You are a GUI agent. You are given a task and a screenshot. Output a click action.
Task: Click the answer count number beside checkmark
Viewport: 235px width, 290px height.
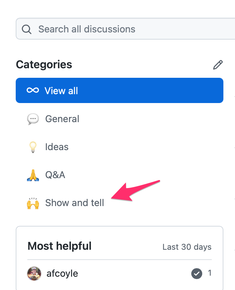[x=210, y=273]
